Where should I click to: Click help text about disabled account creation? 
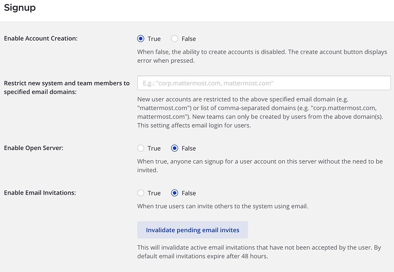tap(262, 56)
